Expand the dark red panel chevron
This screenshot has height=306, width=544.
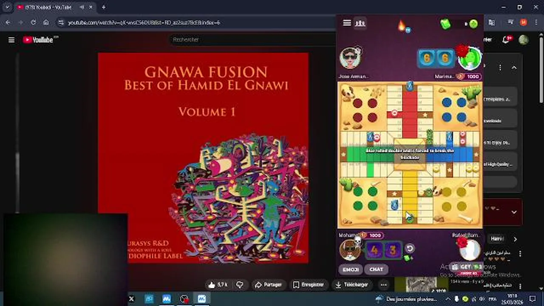pos(514,212)
